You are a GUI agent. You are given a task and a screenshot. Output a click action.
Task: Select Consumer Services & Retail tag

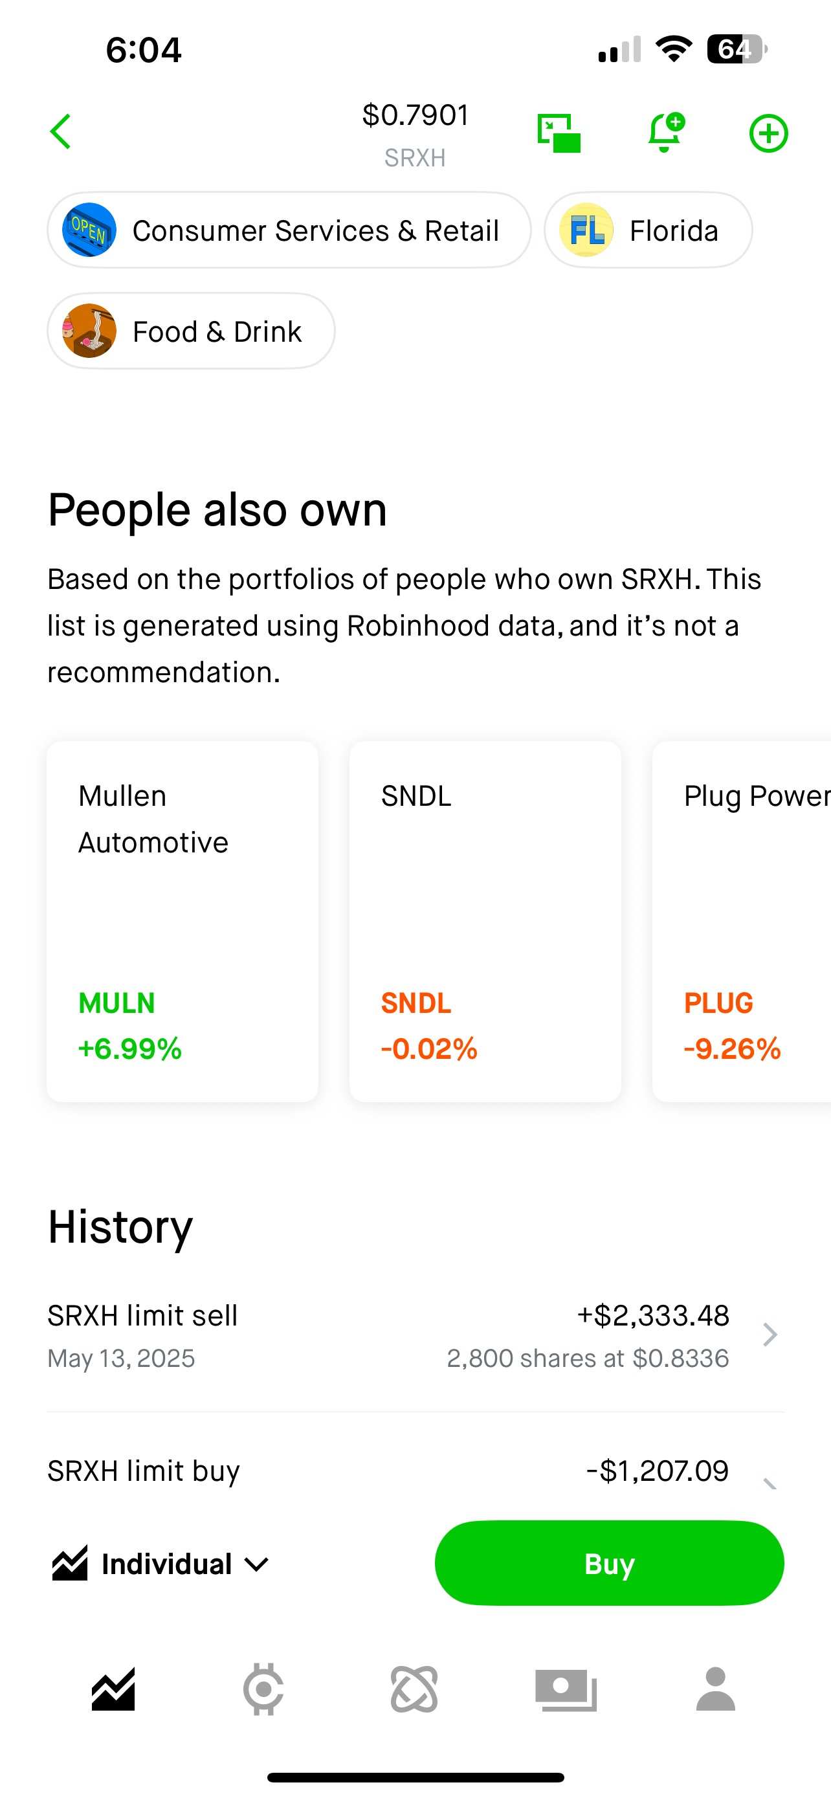(289, 230)
